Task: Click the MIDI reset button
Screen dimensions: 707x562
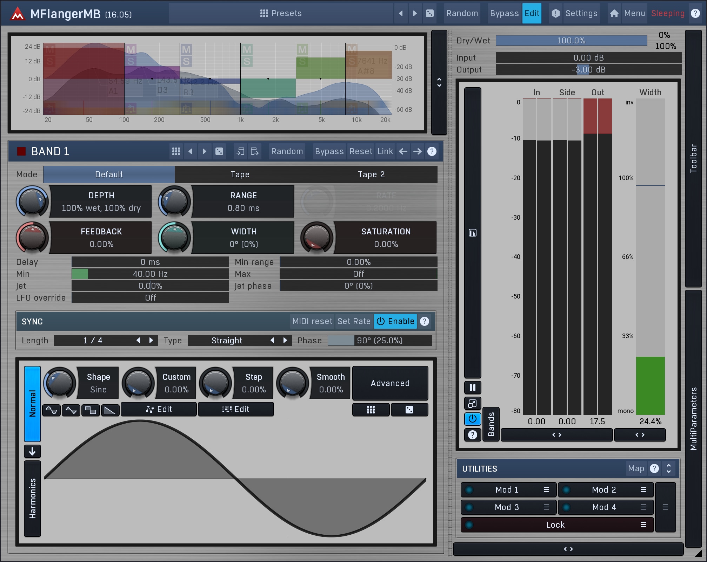Action: tap(312, 321)
